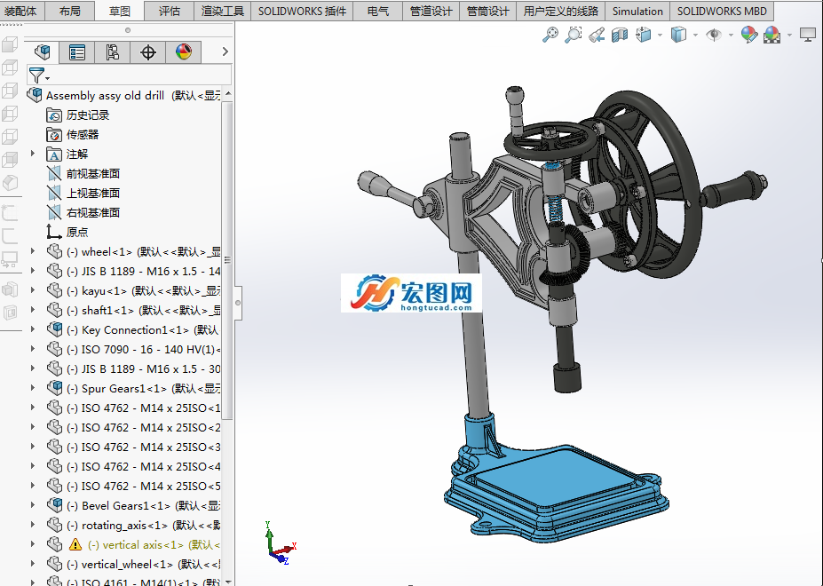The image size is (823, 586).
Task: Open the DisplayManager color ball tab
Action: point(183,52)
